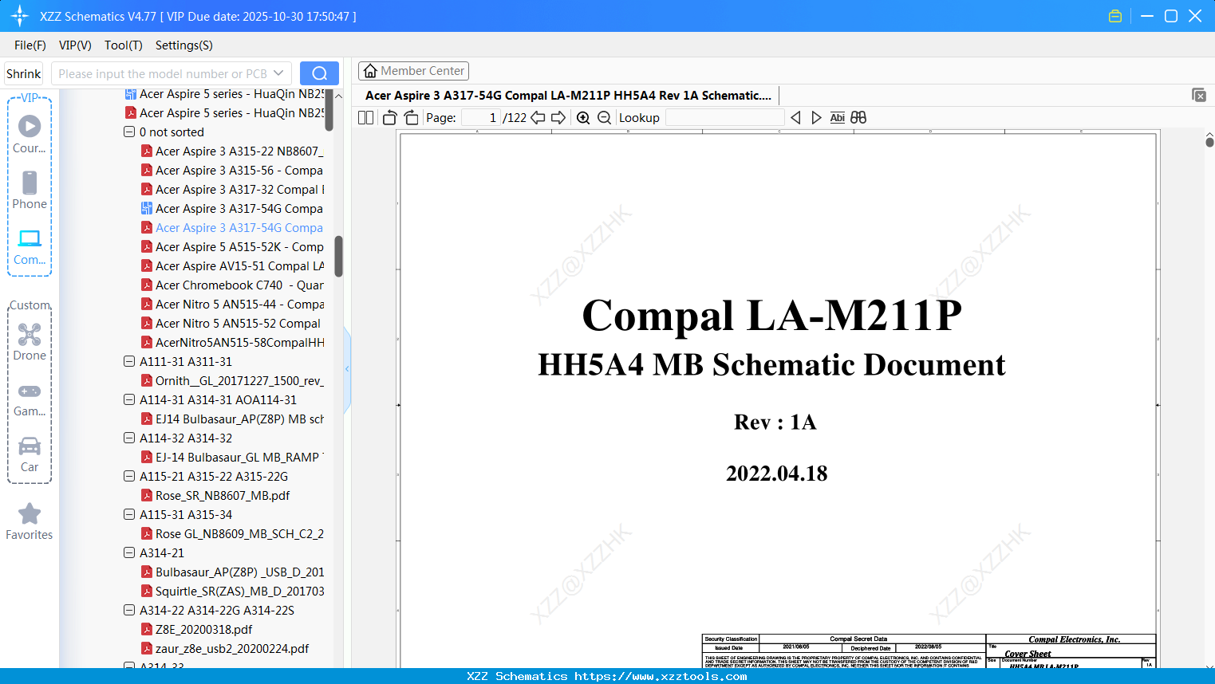Open Acer Aspire AV15-51 Compal file

coord(232,265)
